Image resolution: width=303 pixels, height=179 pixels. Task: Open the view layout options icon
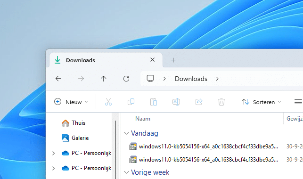[298, 102]
